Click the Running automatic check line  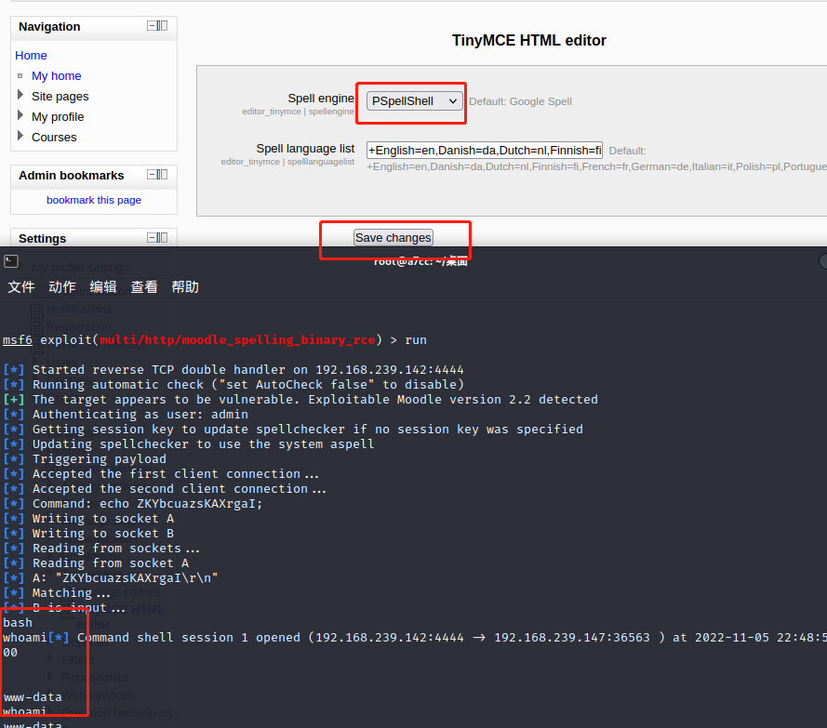[233, 385]
